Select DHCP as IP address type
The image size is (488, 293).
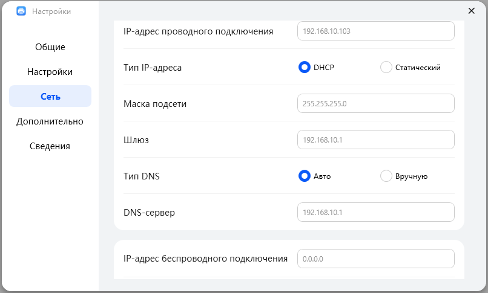pos(304,67)
